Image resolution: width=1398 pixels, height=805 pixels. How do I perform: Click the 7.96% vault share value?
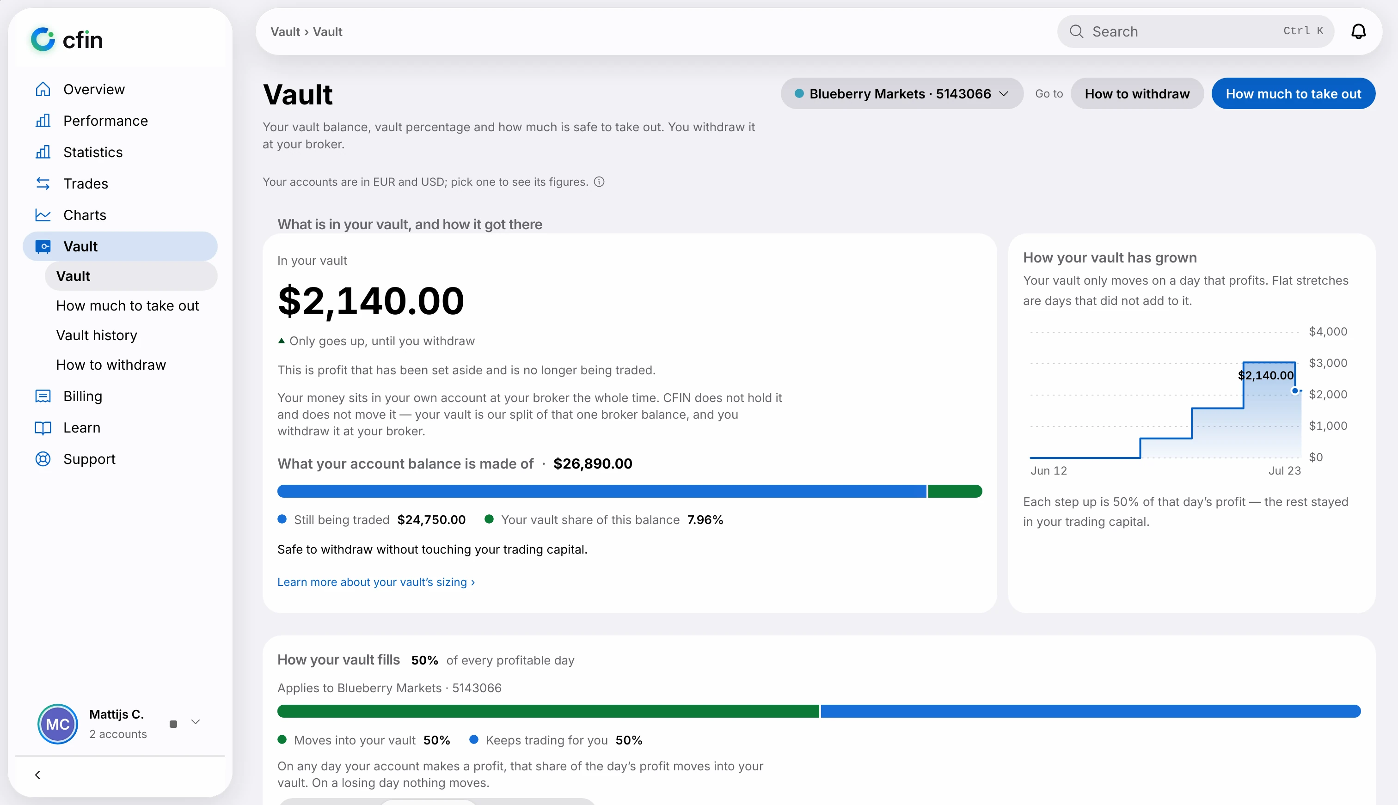pos(705,520)
